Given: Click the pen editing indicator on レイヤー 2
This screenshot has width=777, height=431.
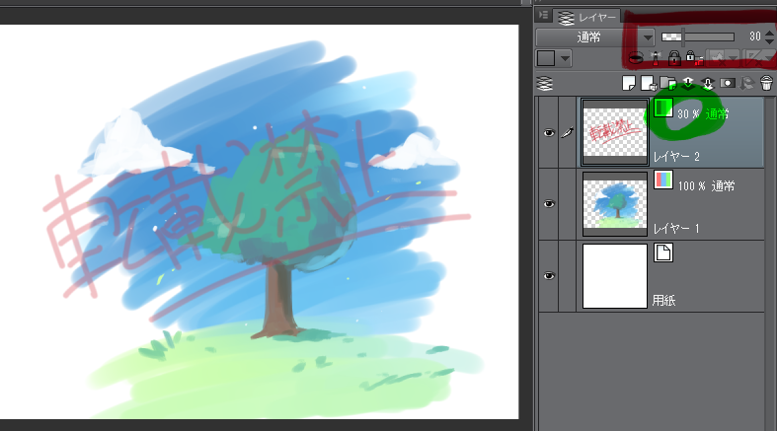Looking at the screenshot, I should click(x=568, y=132).
